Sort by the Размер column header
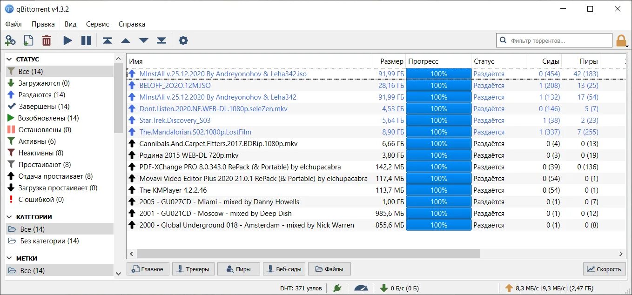Viewport: 632px width, 295px height. [389, 61]
